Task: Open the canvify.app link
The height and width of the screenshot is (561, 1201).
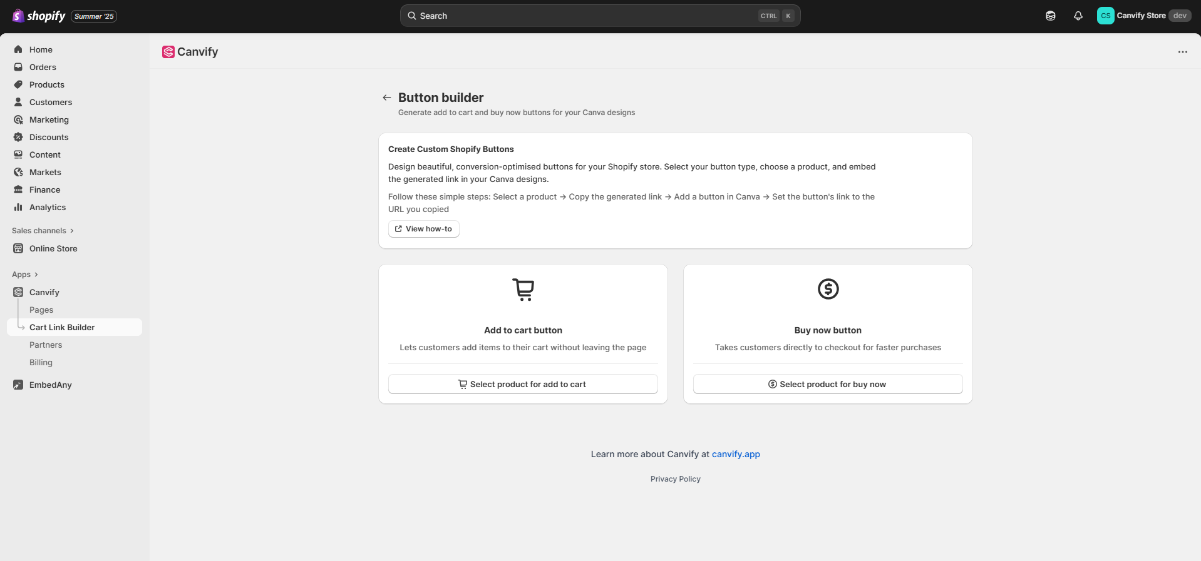Action: (736, 454)
